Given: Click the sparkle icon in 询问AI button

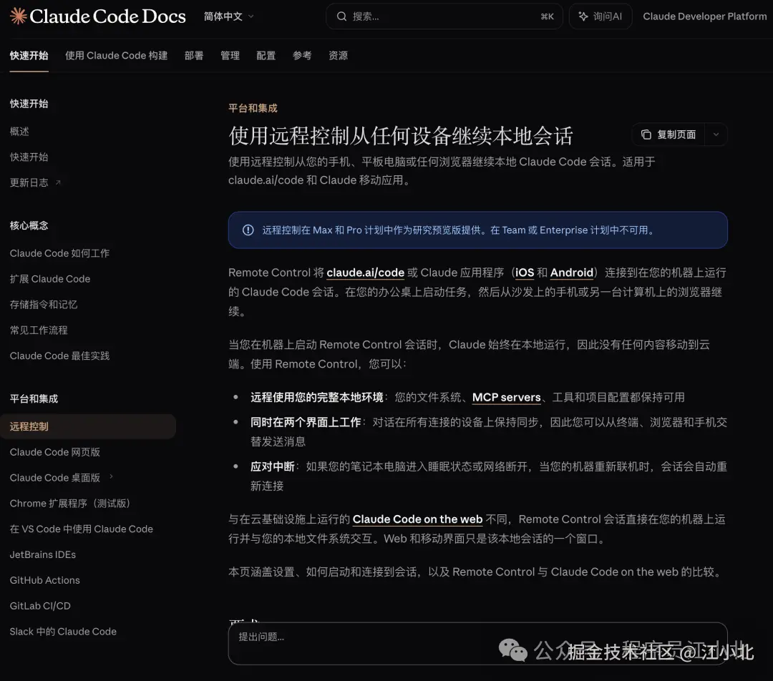Looking at the screenshot, I should tap(583, 16).
